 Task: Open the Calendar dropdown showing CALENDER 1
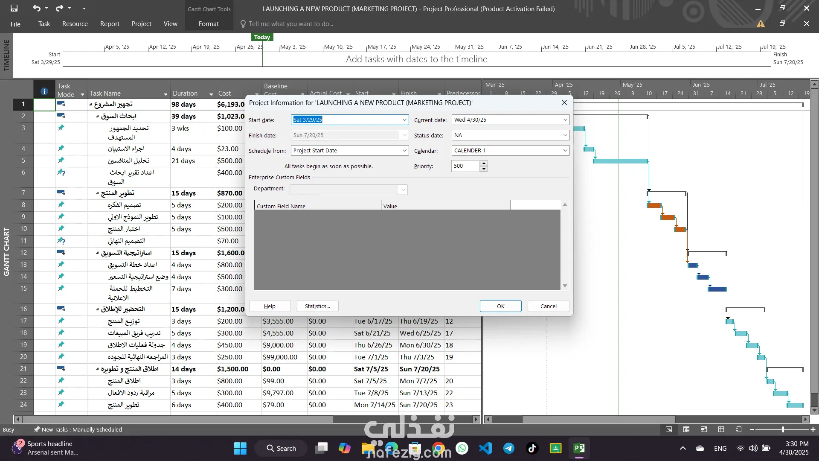(565, 151)
